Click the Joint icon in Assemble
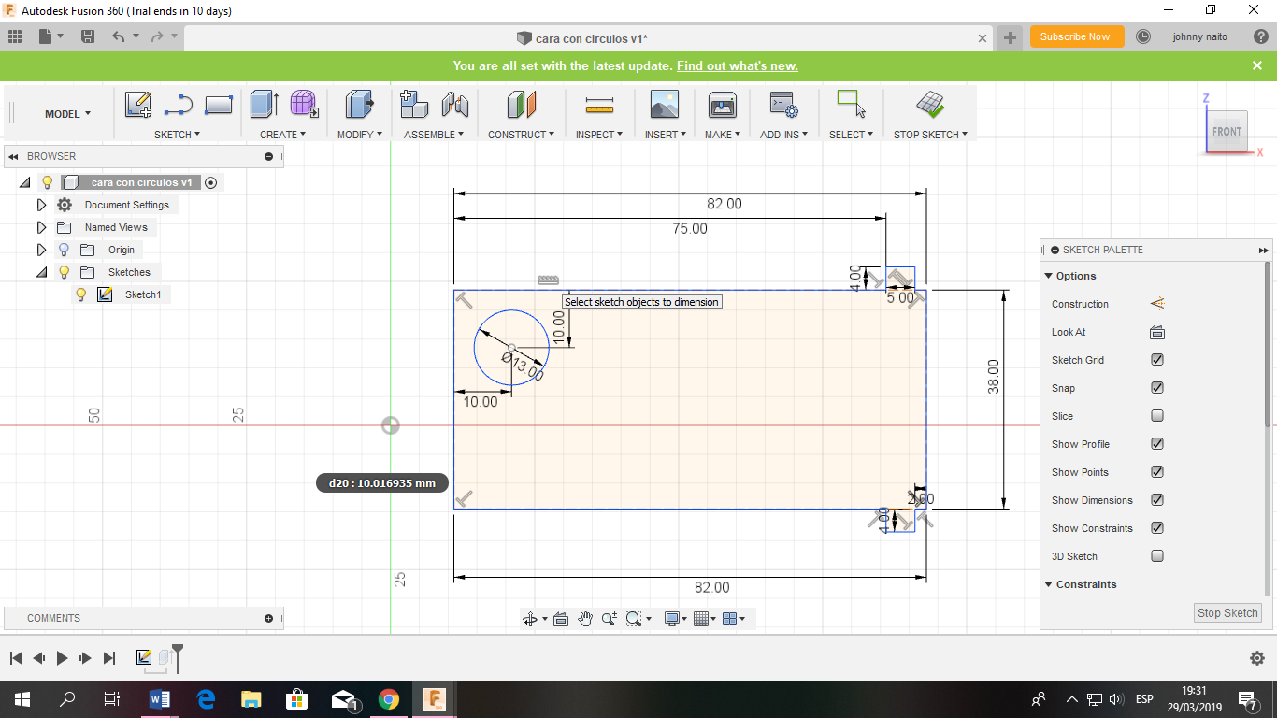 tap(454, 105)
